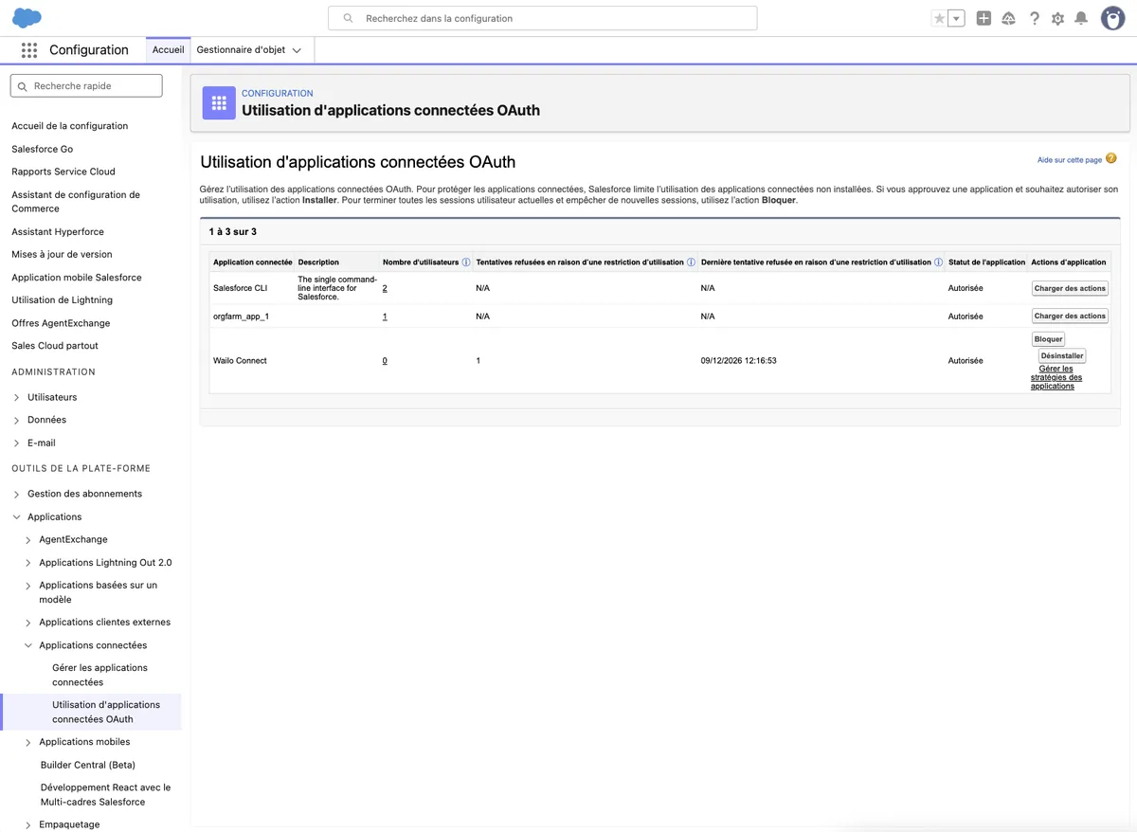Expand the Empaquetage tree node

pos(28,825)
